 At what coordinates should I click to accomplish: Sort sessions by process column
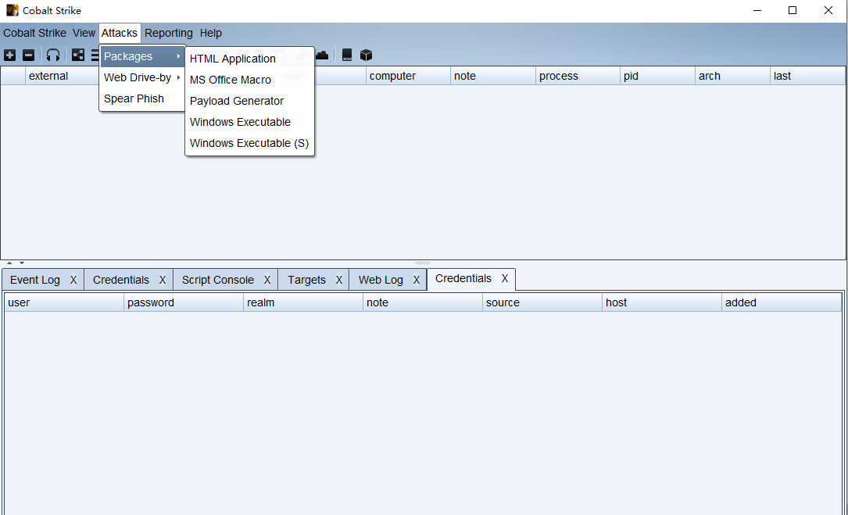click(x=578, y=76)
